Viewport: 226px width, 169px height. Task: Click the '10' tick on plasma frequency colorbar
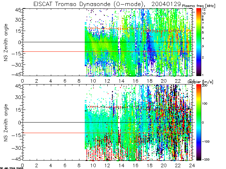204,13
